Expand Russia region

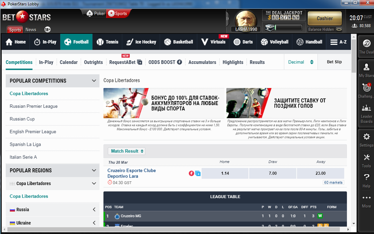coord(94,210)
